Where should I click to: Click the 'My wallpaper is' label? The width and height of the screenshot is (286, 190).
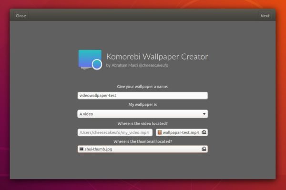click(x=143, y=105)
